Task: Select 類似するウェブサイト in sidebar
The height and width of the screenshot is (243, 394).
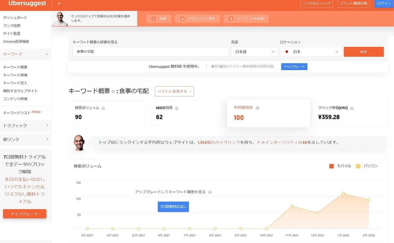Action: pyautogui.click(x=20, y=91)
